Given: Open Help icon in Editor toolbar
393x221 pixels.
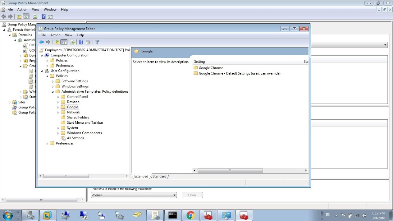Looking at the screenshot, I should 81,42.
